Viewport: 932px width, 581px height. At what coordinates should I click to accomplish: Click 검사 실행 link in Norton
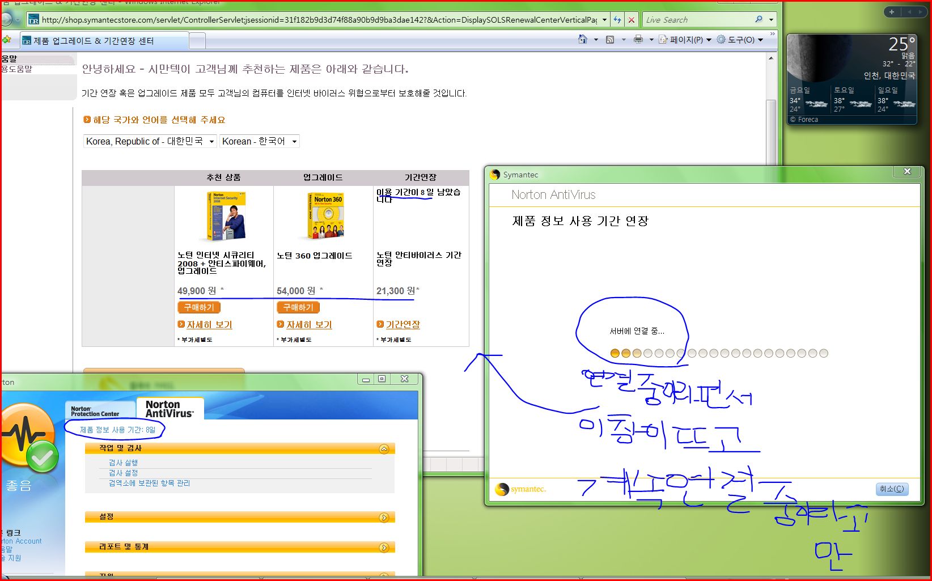coord(123,463)
